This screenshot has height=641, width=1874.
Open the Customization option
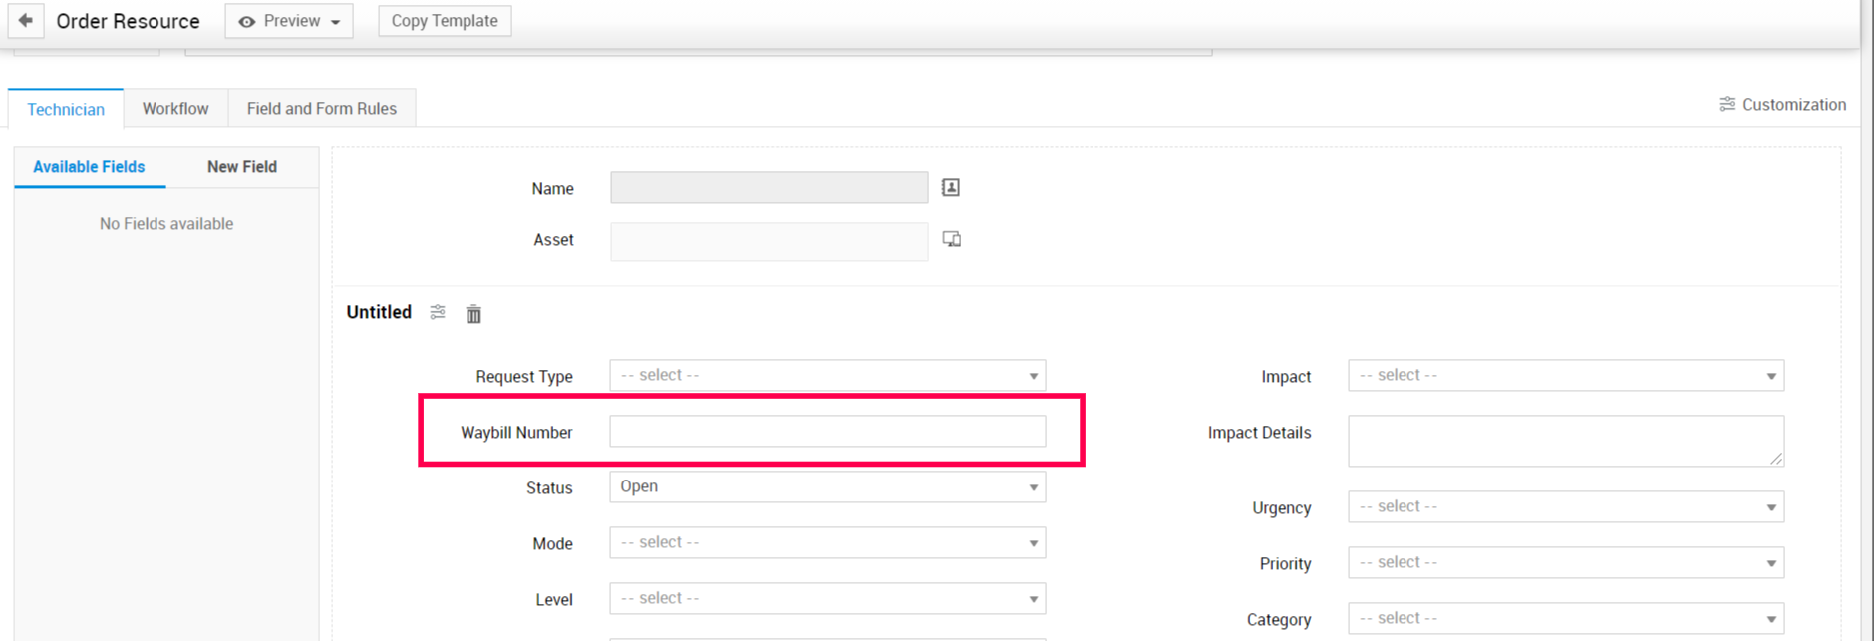[1782, 105]
